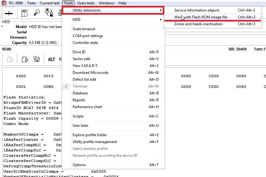The width and height of the screenshot is (266, 177).
Task: Open View S.M.A.R.T. entry
Action: coord(85,66)
